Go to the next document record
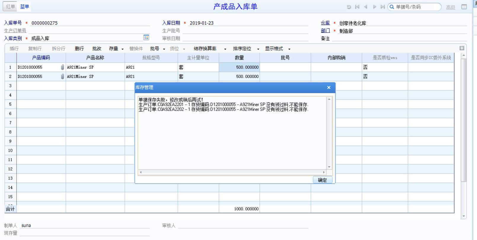The image size is (477, 240). [x=374, y=7]
